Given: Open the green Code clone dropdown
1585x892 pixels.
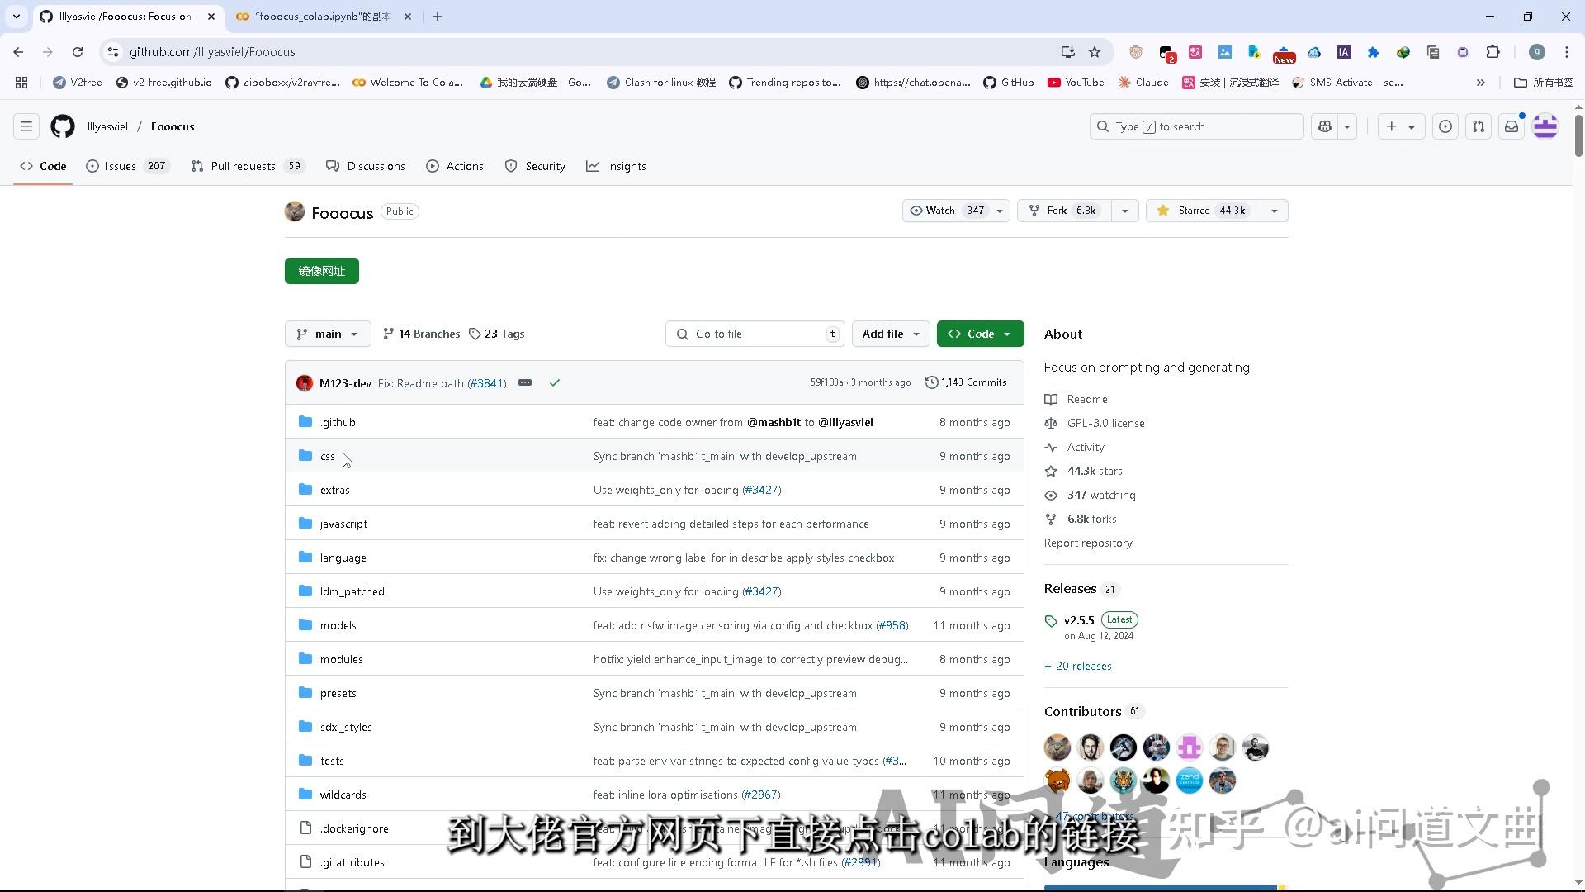Looking at the screenshot, I should click(x=980, y=334).
